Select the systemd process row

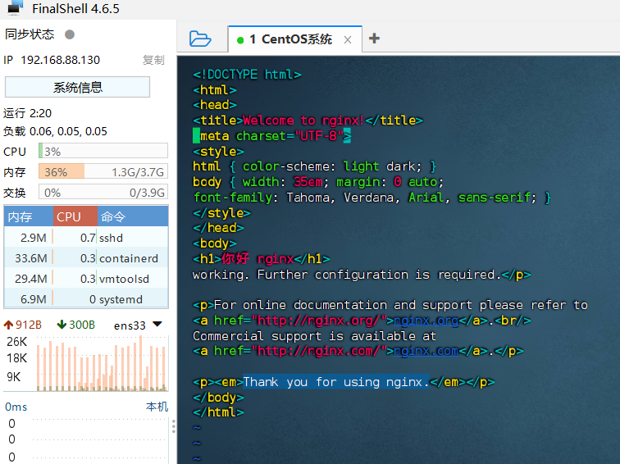(86, 298)
